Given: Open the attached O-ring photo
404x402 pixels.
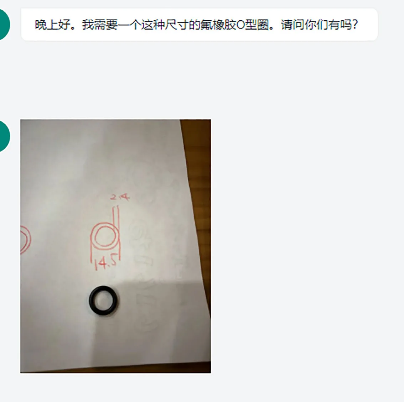Looking at the screenshot, I should coord(115,246).
